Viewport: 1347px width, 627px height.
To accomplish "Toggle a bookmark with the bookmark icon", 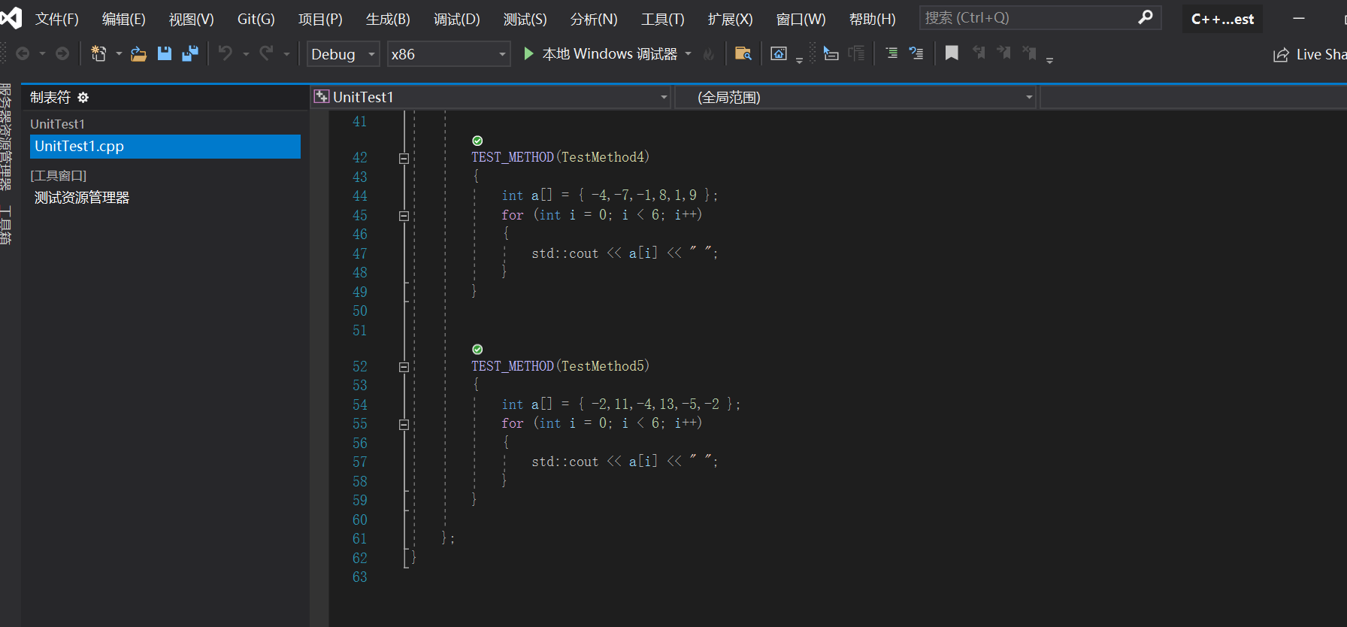I will 952,53.
